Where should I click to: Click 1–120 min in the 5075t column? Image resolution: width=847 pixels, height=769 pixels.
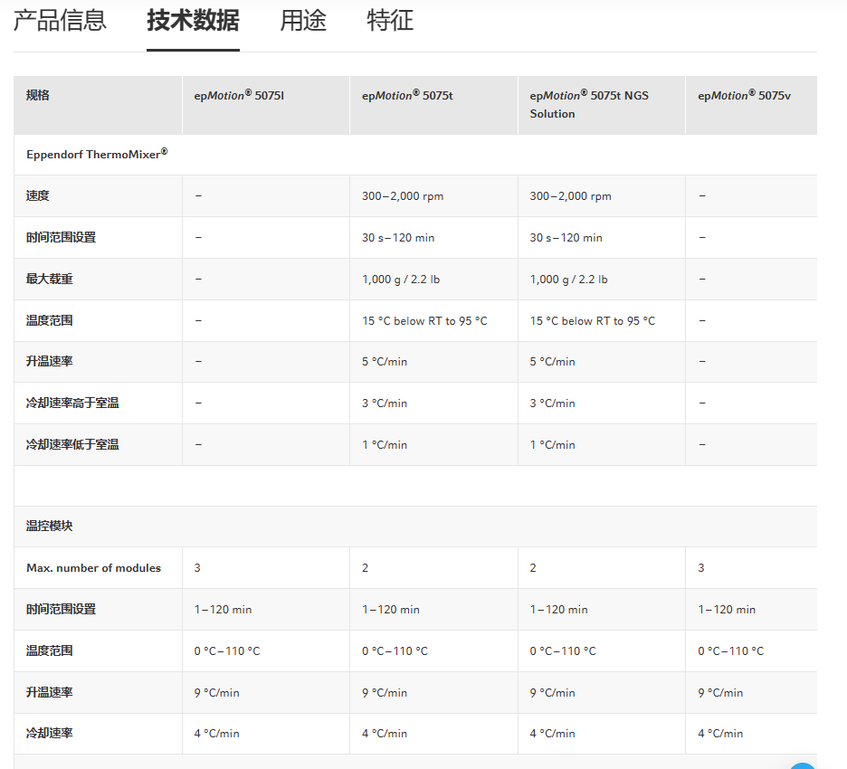pos(391,609)
